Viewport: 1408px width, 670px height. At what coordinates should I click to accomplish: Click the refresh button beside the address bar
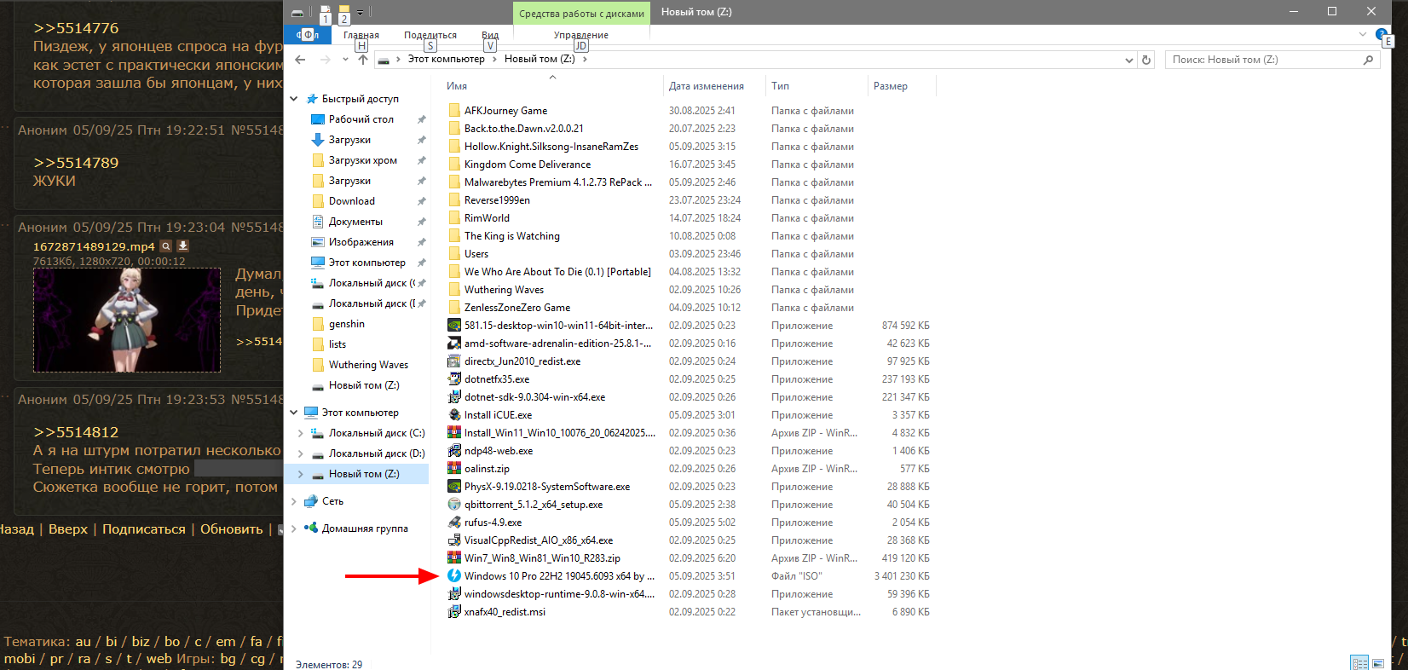point(1146,60)
